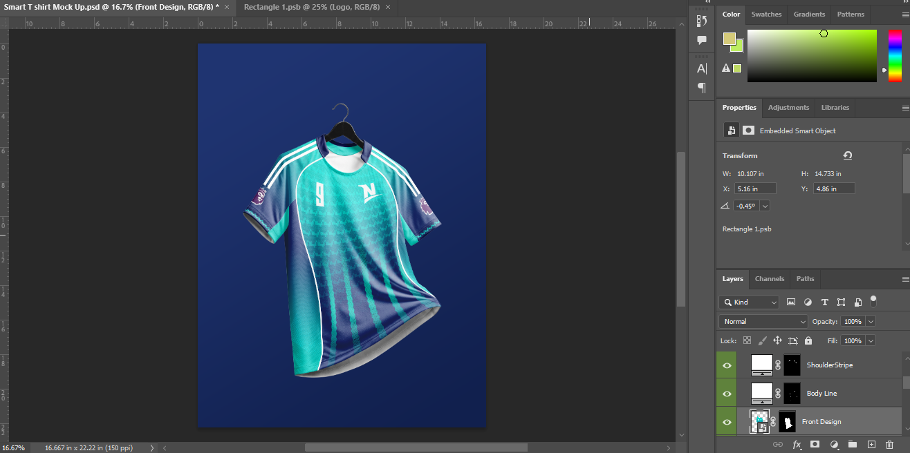
Task: Create a new layer group icon
Action: (853, 445)
